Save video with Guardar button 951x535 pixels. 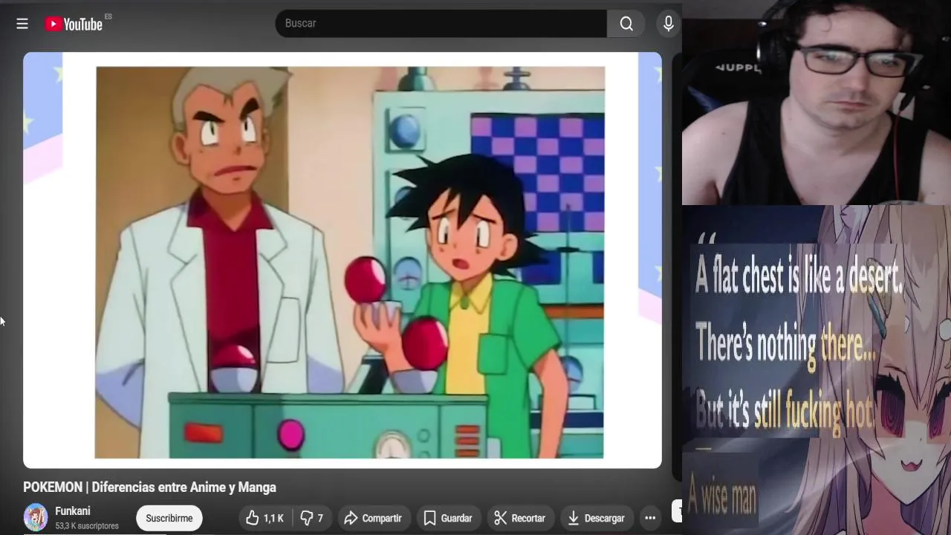448,518
